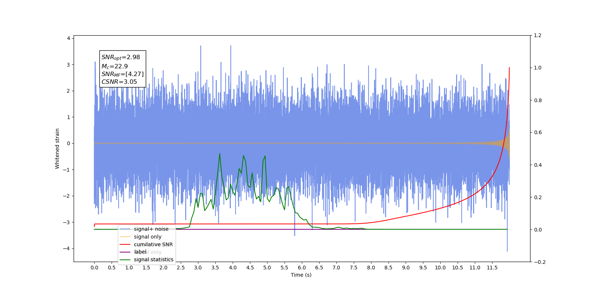This screenshot has height=294, width=589.
Task: Click the purple line sample beside 'label'
Action: click(x=125, y=252)
